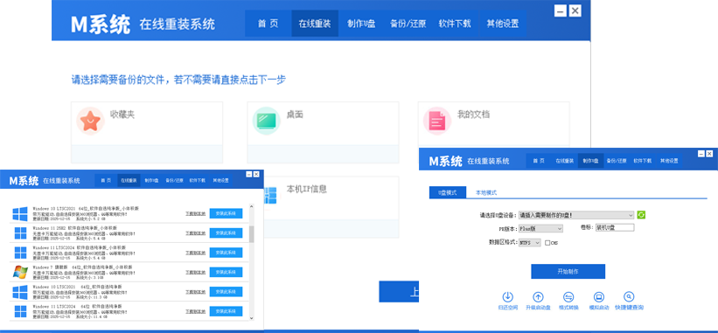Open the 数据区格式 NTFS dropdown
This screenshot has height=333, width=718.
click(530, 243)
